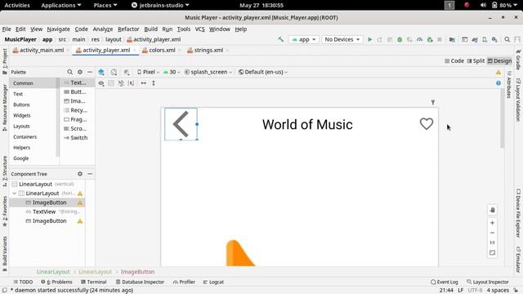Open the Database Inspector tool window
Screen dimensions: 523x294
pos(140,282)
